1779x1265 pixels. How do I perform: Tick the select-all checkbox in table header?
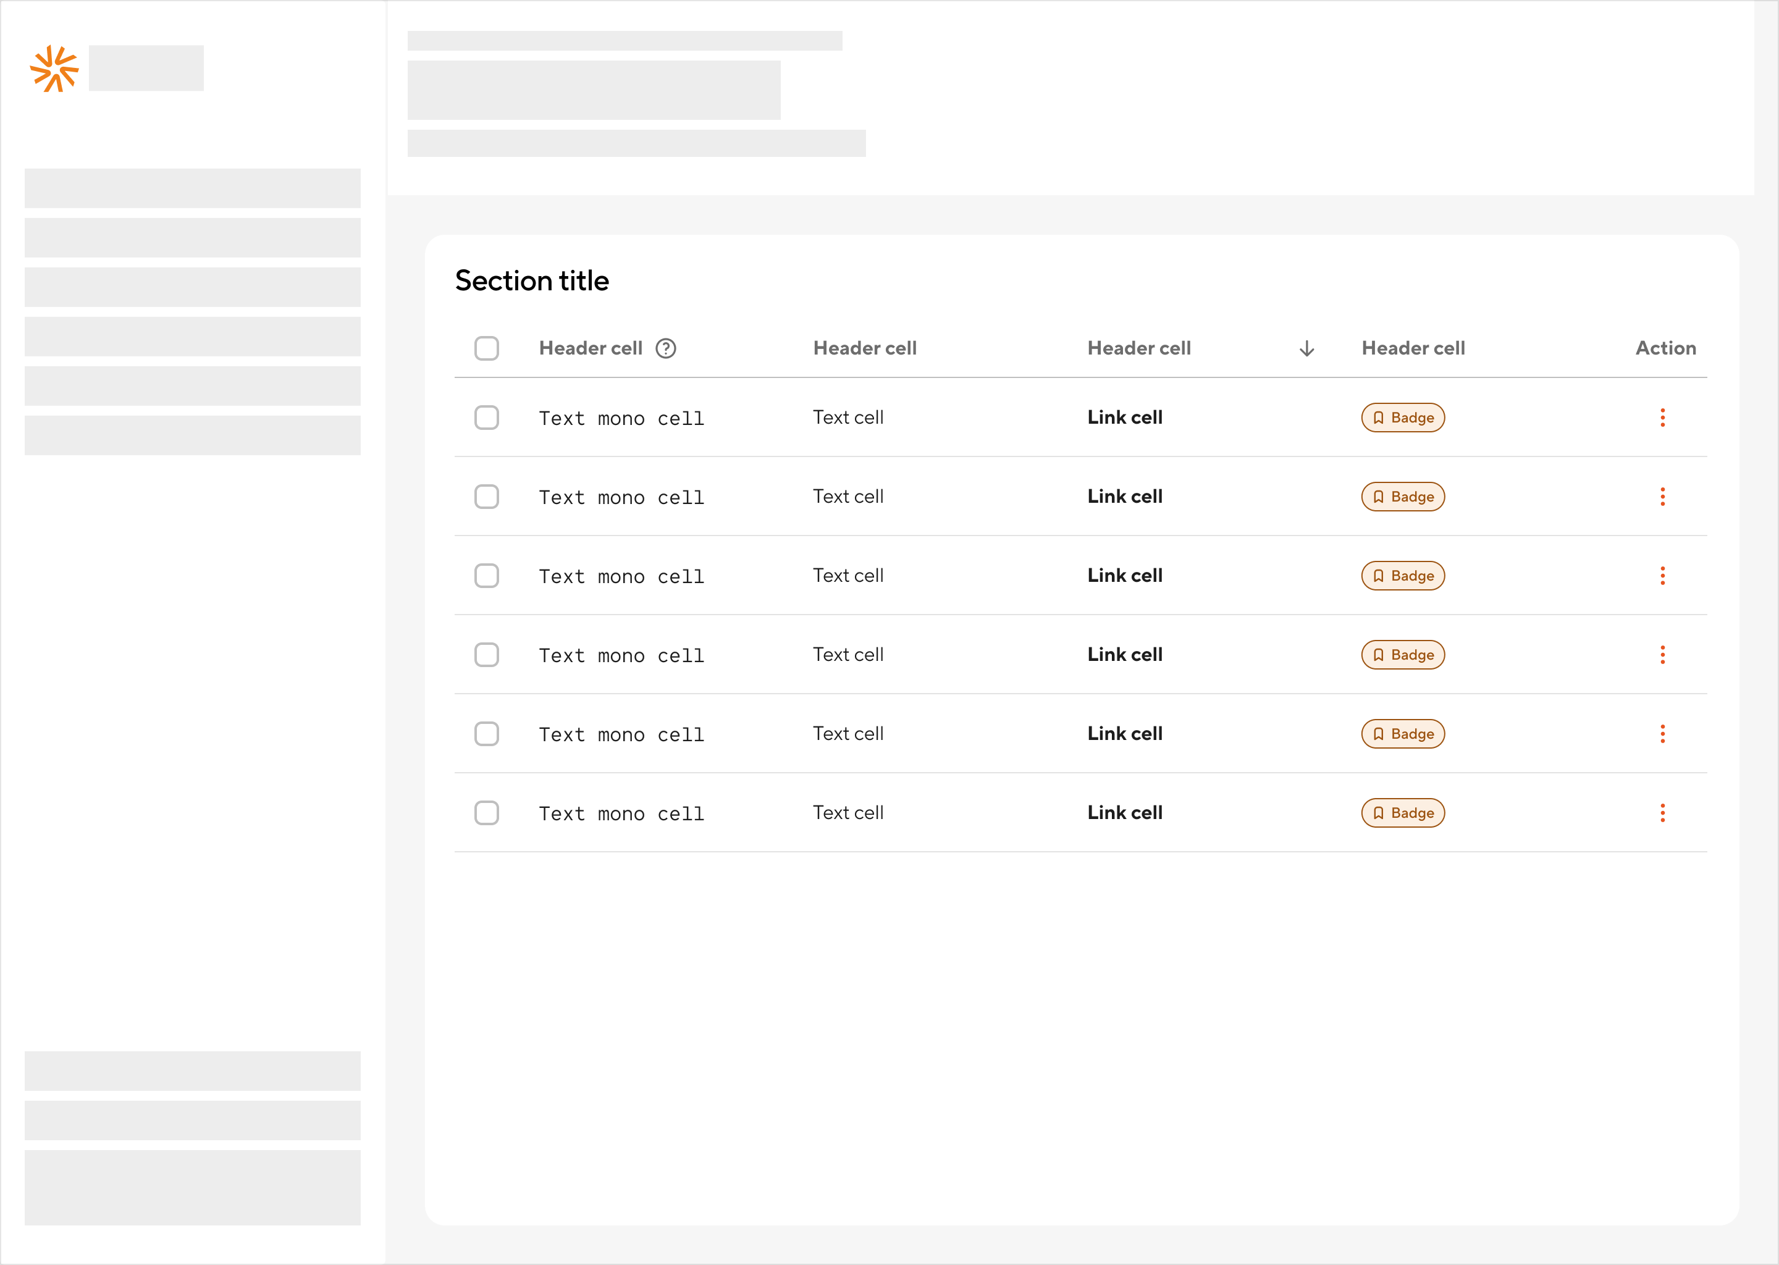pos(487,348)
